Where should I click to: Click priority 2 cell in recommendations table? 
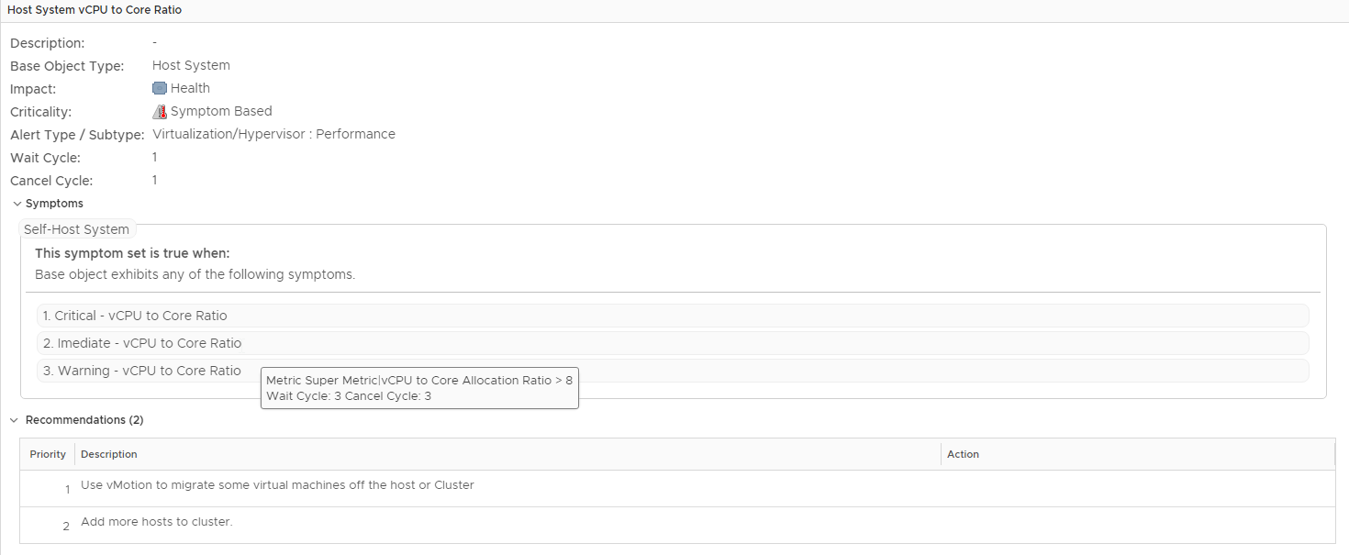66,527
